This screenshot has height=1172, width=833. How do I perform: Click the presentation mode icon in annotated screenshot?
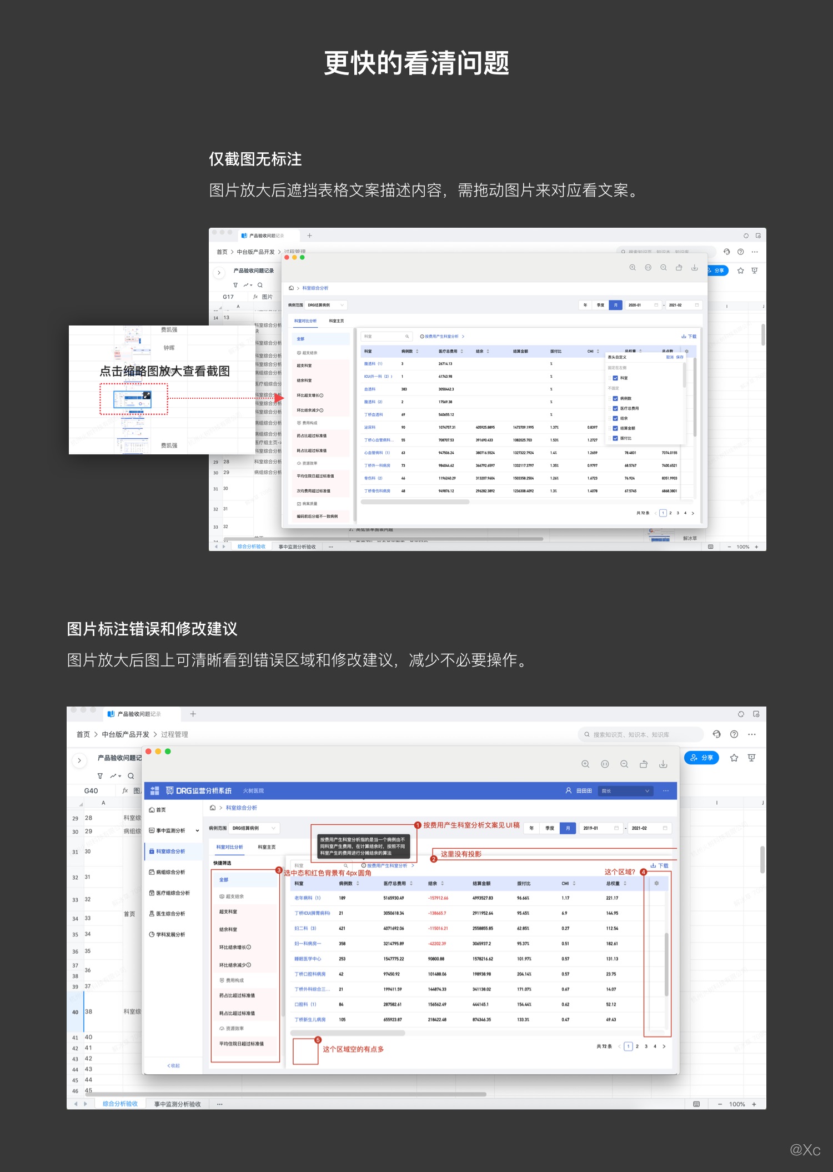pos(752,758)
